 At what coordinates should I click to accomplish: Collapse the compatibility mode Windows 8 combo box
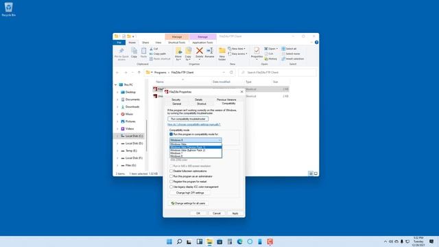coord(195,140)
